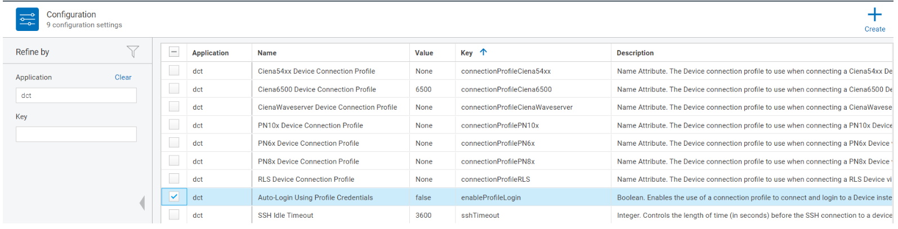
Task: Sort by the Name column header
Action: (x=267, y=53)
